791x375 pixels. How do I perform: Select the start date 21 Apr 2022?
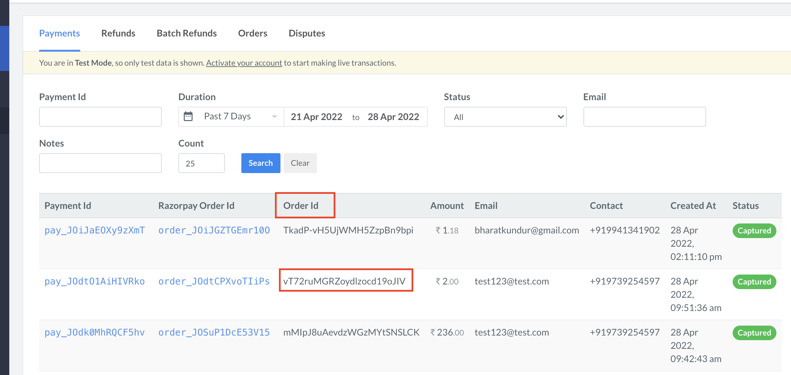tap(316, 116)
